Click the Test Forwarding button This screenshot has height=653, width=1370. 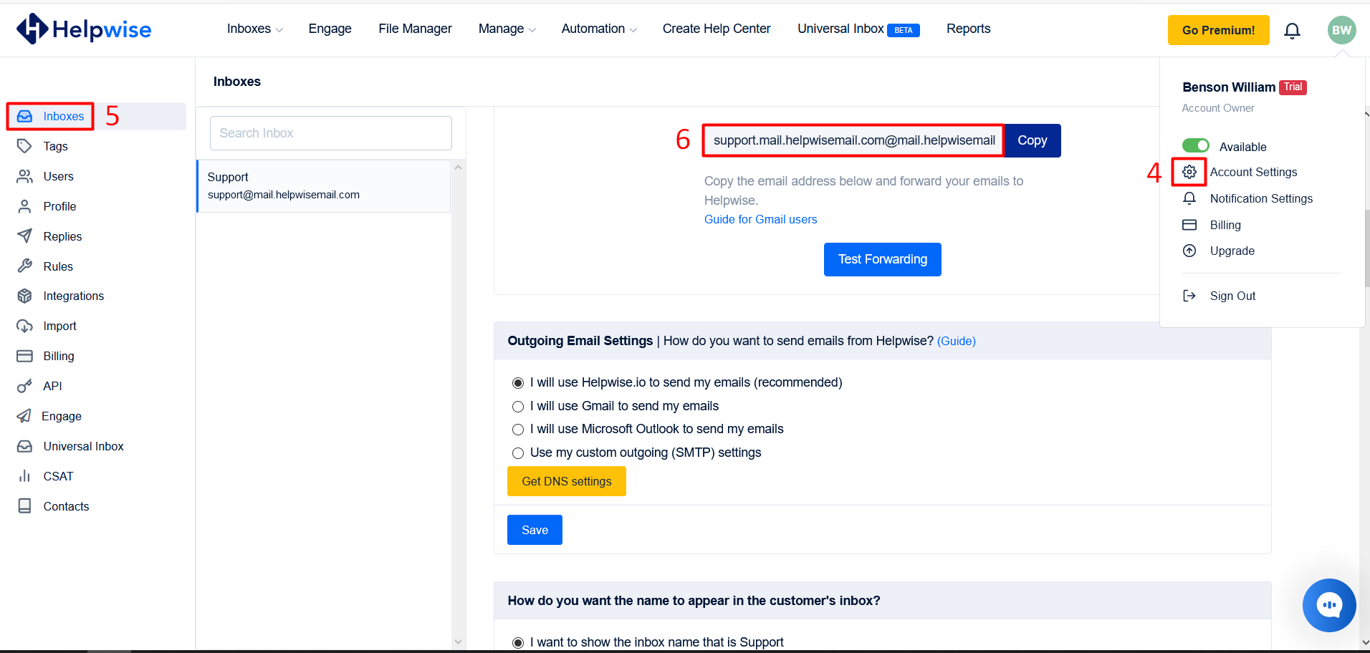882,259
